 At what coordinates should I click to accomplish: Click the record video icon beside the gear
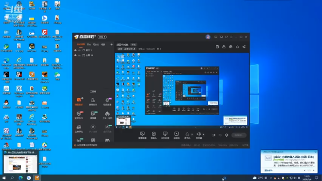click(213, 135)
